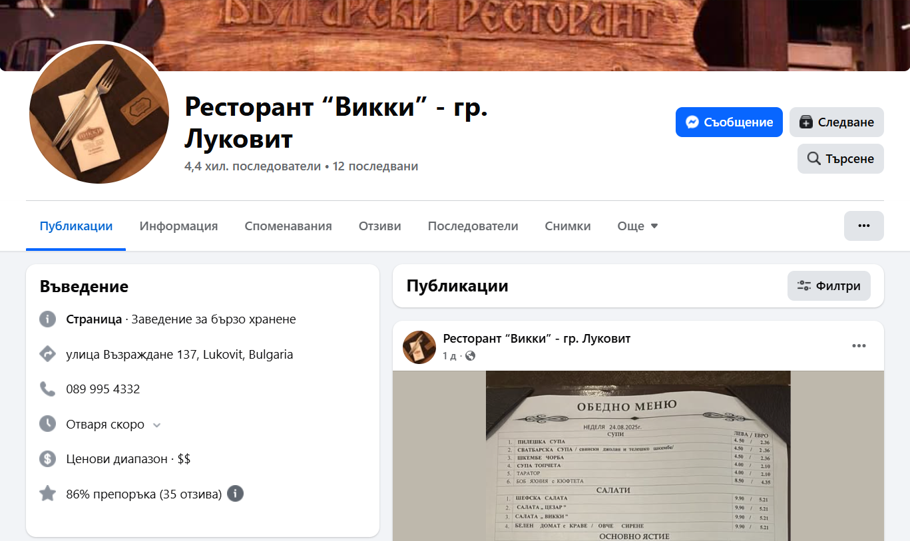The height and width of the screenshot is (541, 910).
Task: Open the Филтри filters button
Action: coord(829,286)
